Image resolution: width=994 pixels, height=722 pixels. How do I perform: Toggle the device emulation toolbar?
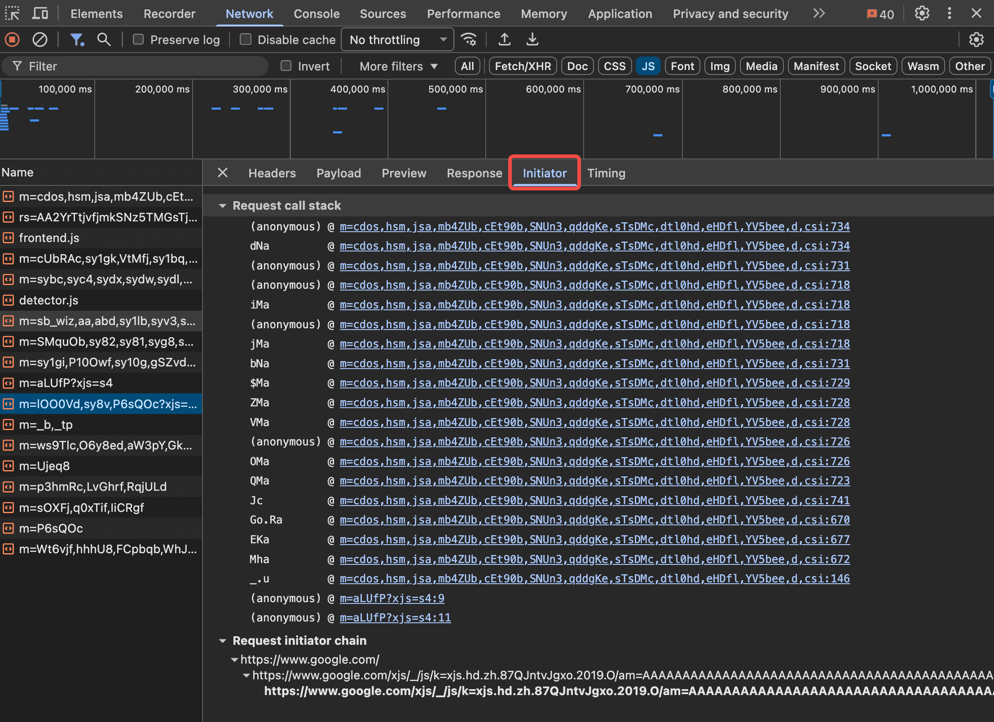coord(40,13)
